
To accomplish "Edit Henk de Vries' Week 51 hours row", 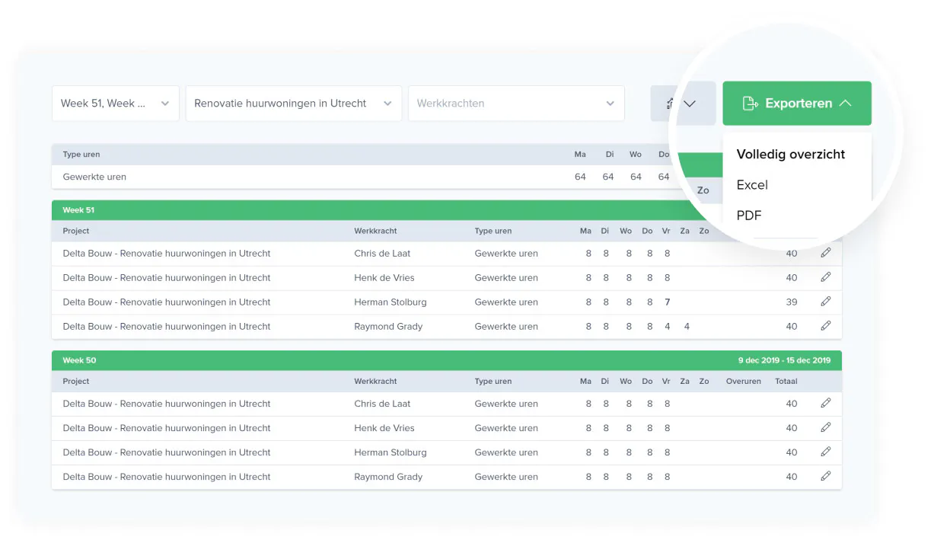I will pyautogui.click(x=826, y=277).
